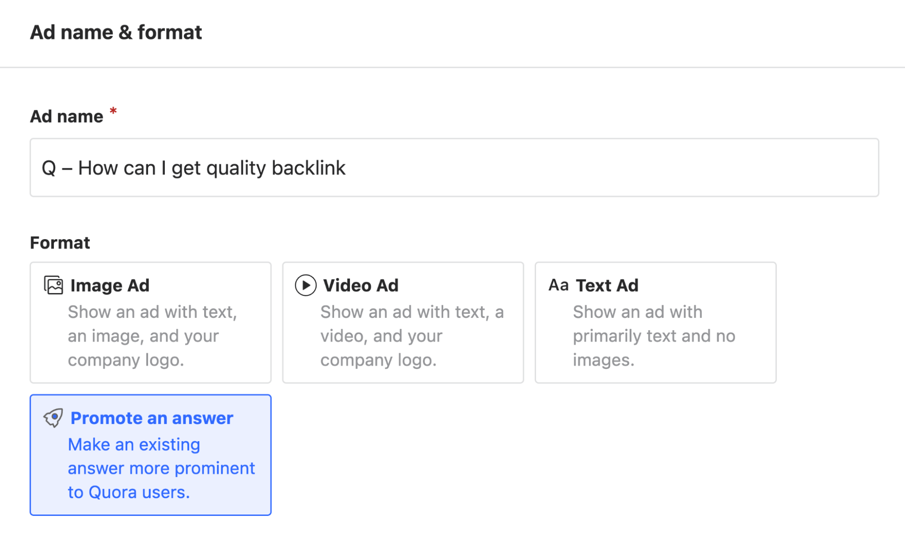The width and height of the screenshot is (905, 553).
Task: Click the Text Ad title text
Action: point(606,285)
